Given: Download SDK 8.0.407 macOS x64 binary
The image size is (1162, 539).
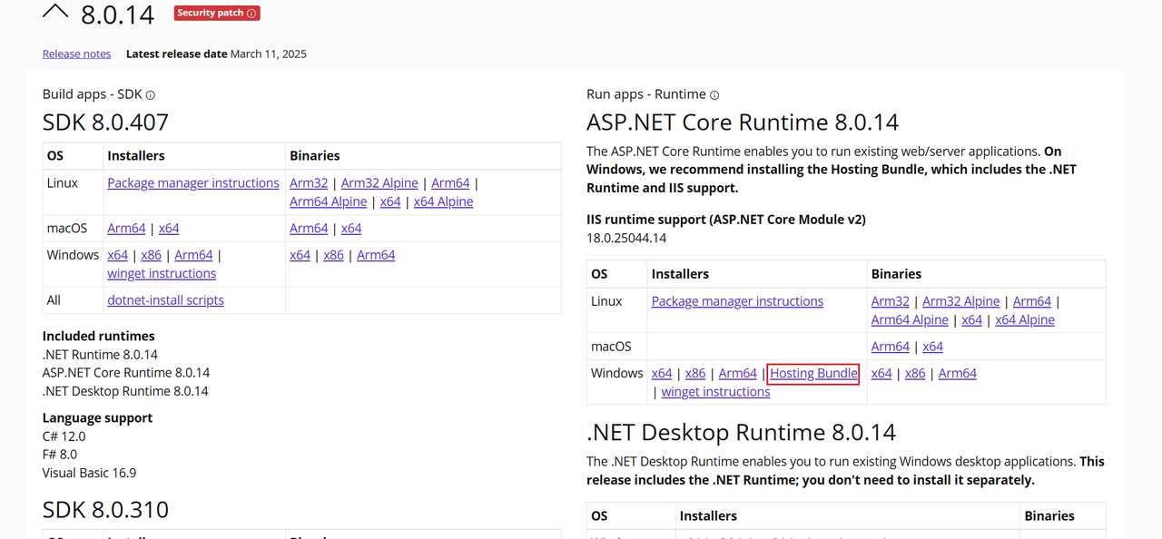Looking at the screenshot, I should (351, 229).
